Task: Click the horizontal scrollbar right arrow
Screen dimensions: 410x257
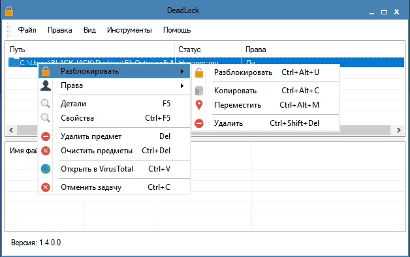Action: point(399,130)
